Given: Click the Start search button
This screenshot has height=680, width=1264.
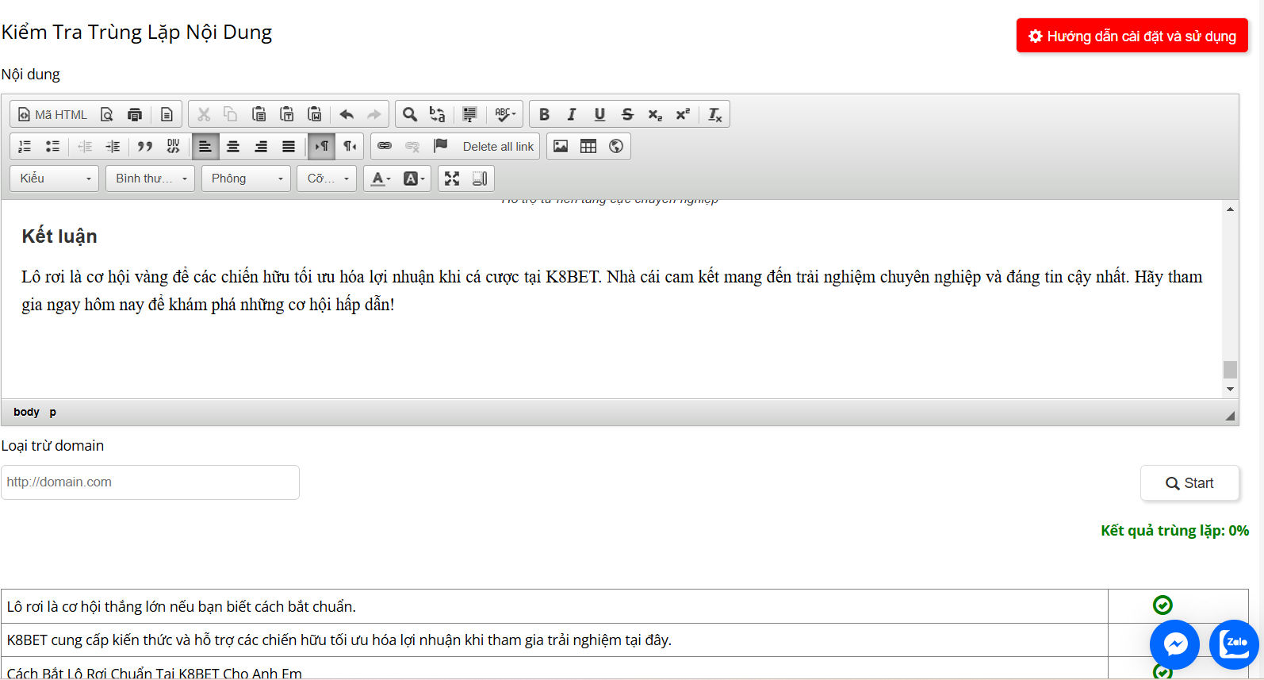Looking at the screenshot, I should (x=1189, y=483).
